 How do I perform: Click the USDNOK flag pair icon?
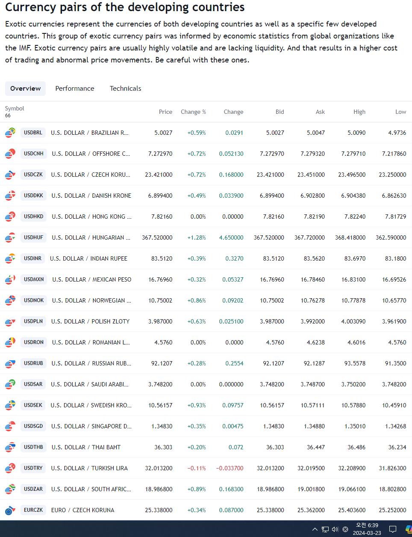(x=10, y=300)
